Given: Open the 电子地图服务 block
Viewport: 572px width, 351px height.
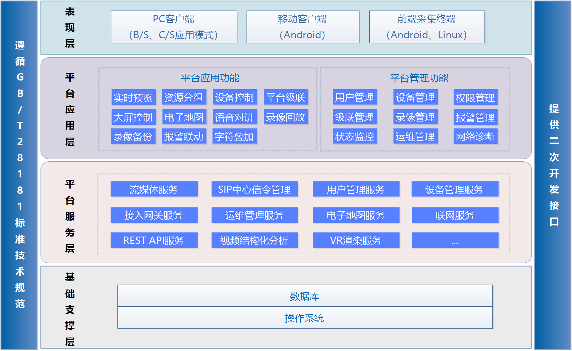Looking at the screenshot, I should pyautogui.click(x=356, y=215).
